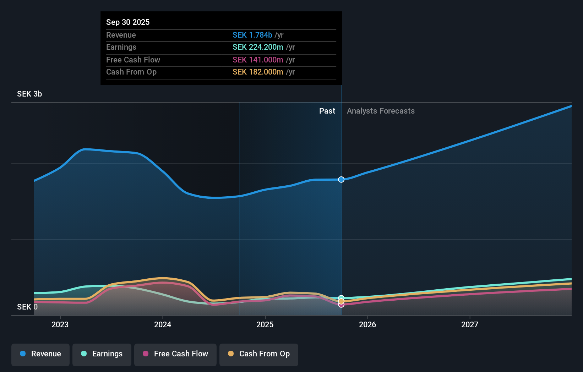Image resolution: width=583 pixels, height=372 pixels.
Task: Expand the Sep 30 2025 tooltip panel
Action: tap(221, 48)
